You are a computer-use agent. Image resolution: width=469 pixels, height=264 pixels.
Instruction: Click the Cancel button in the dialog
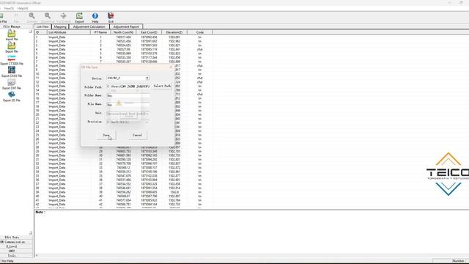[x=137, y=135]
